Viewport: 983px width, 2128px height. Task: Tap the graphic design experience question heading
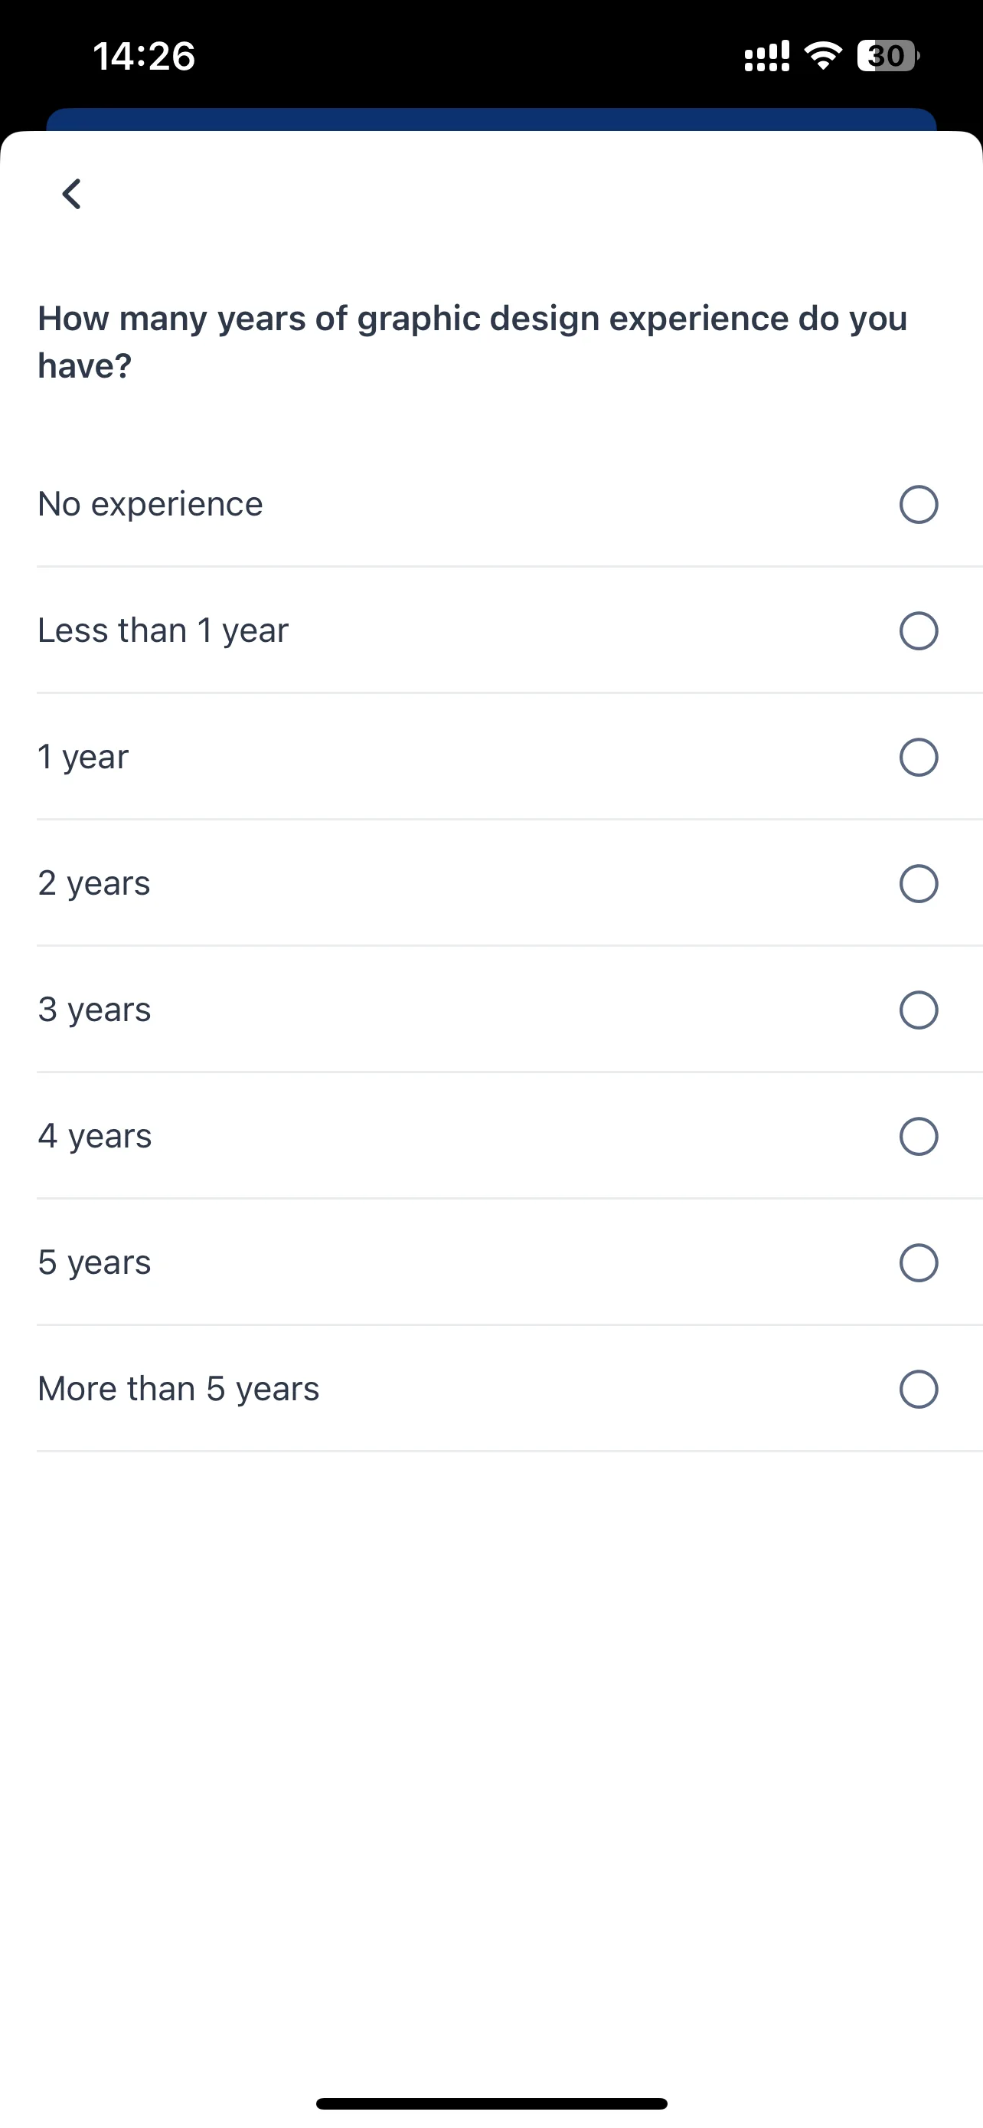point(472,342)
